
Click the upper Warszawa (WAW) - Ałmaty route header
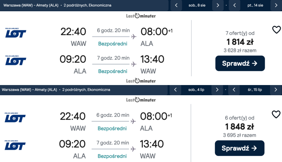pos(29,5)
